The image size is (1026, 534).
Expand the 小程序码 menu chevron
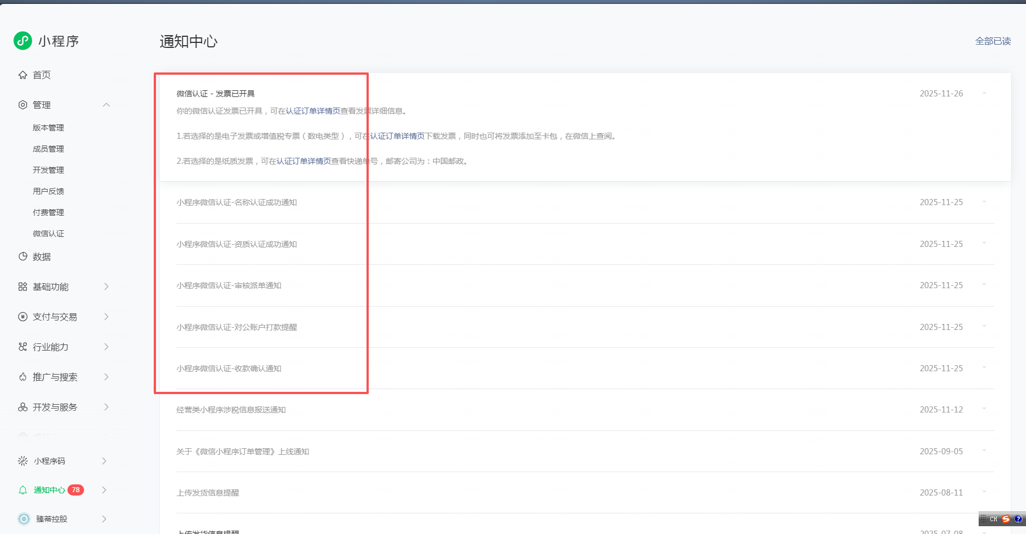[104, 461]
